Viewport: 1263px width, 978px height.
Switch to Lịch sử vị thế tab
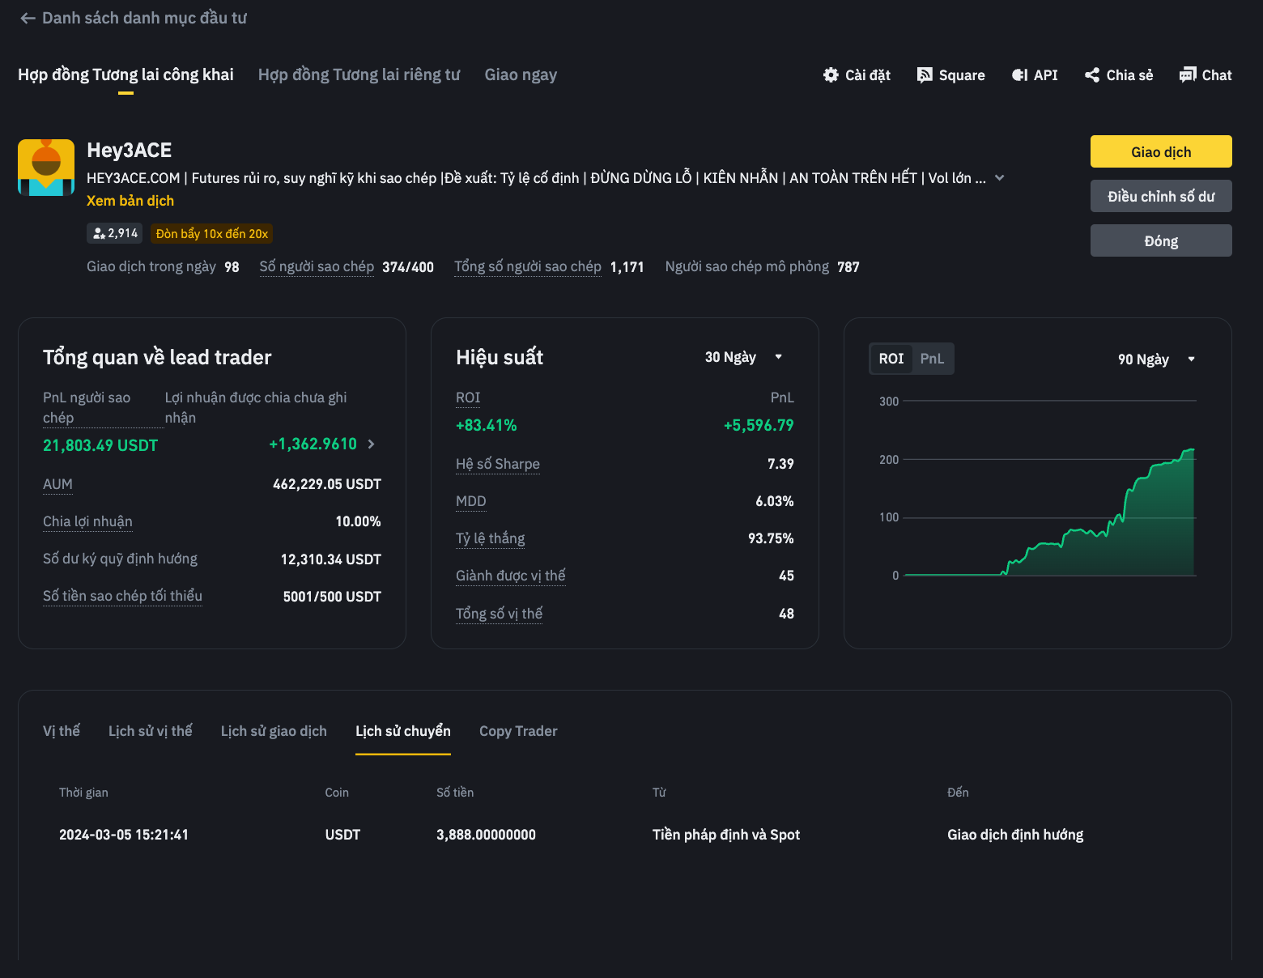(x=151, y=731)
